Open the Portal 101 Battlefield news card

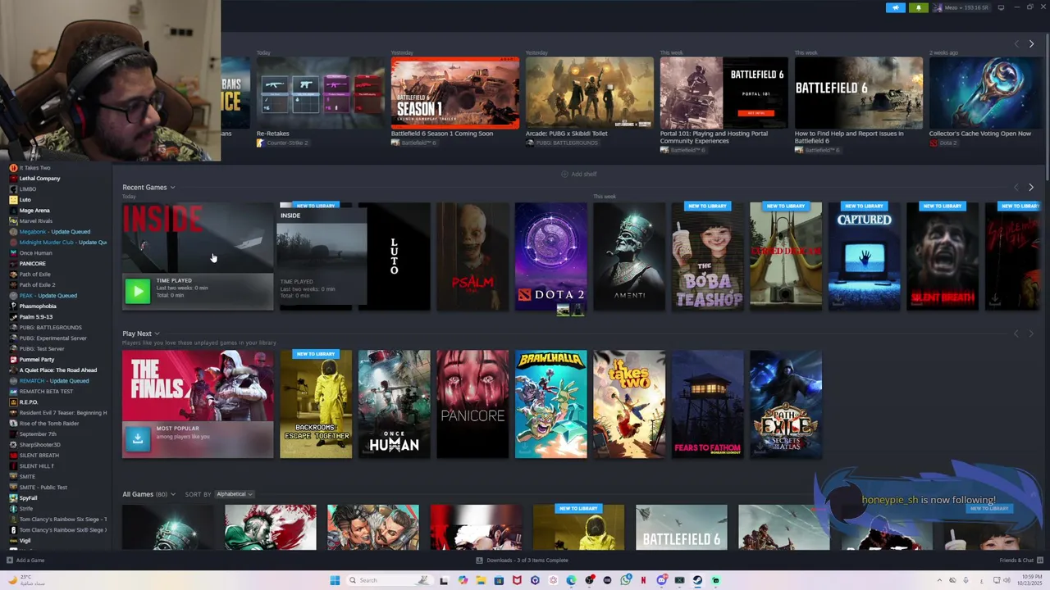(724, 93)
